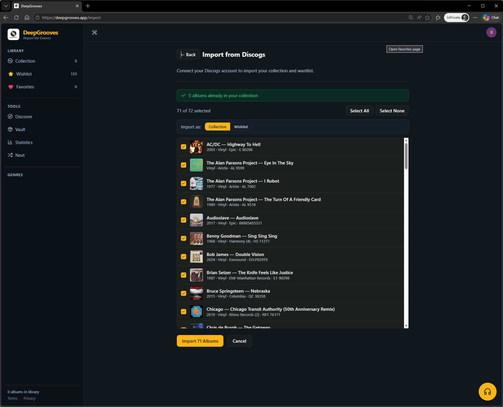Image resolution: width=503 pixels, height=407 pixels.
Task: Open the Terms link
Action: [x=13, y=399]
